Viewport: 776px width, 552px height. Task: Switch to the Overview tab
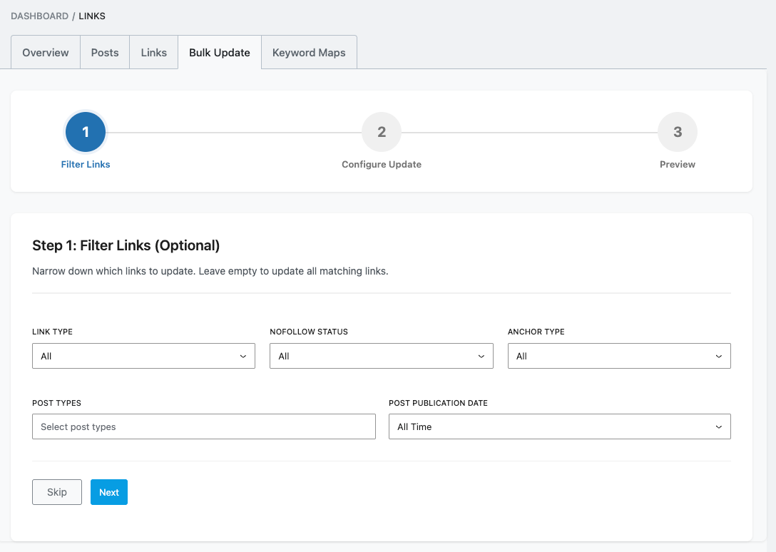point(45,52)
